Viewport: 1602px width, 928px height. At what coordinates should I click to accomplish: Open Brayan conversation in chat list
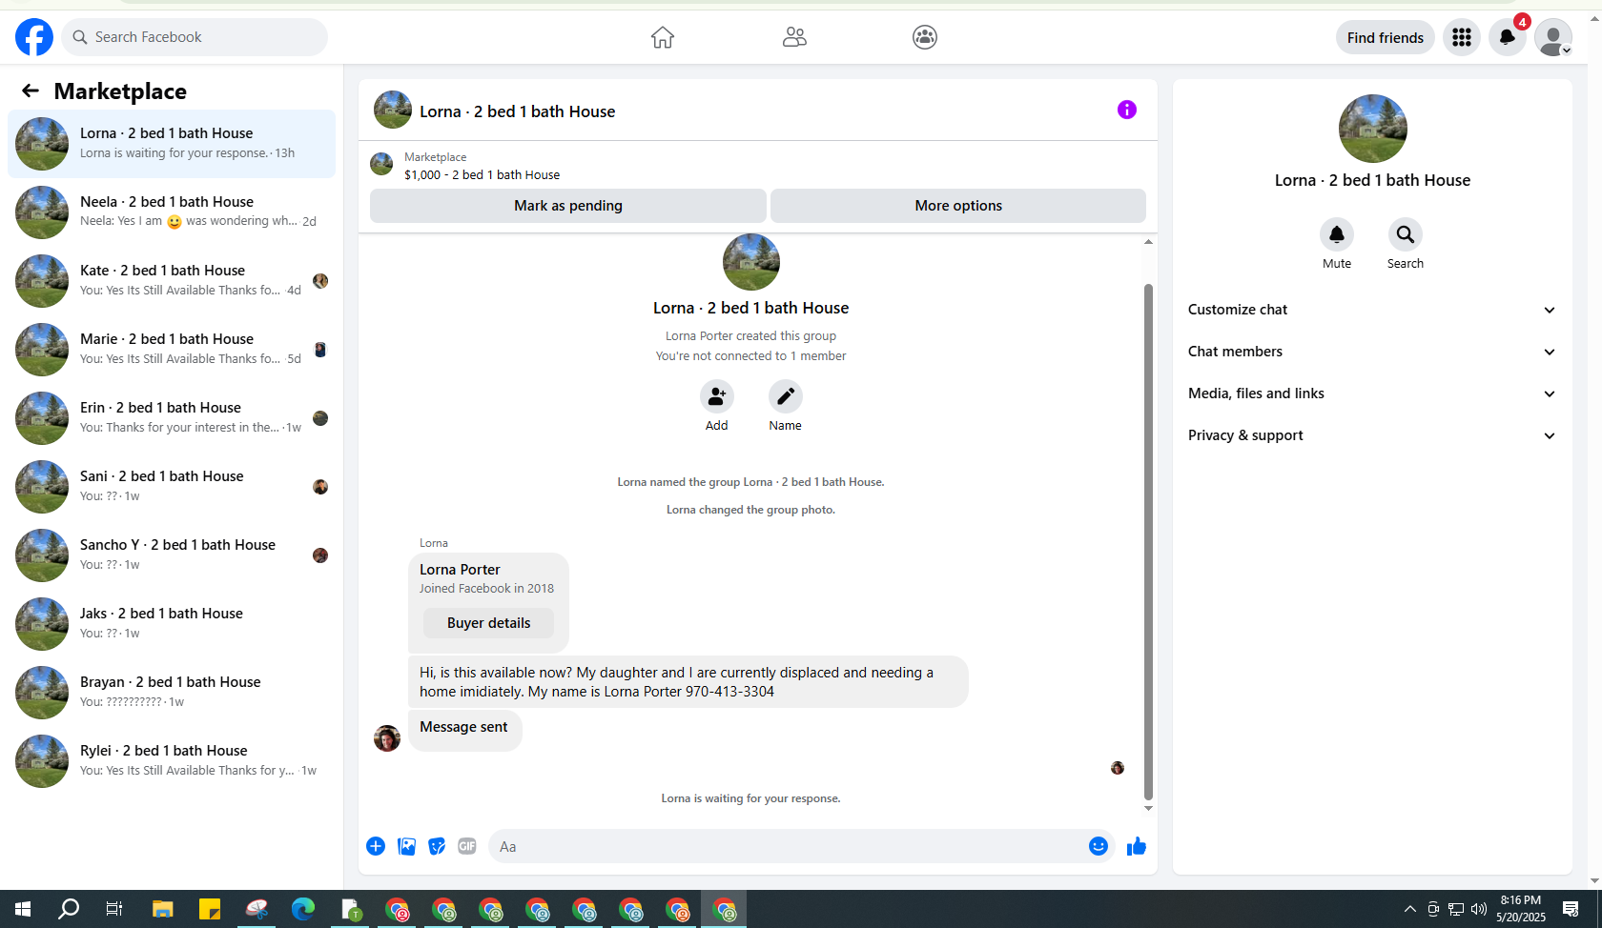tap(172, 693)
